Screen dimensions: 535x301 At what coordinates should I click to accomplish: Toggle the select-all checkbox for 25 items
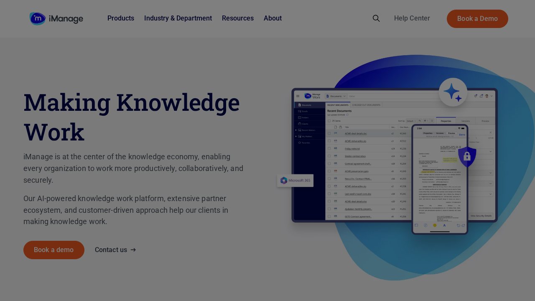pos(329,121)
